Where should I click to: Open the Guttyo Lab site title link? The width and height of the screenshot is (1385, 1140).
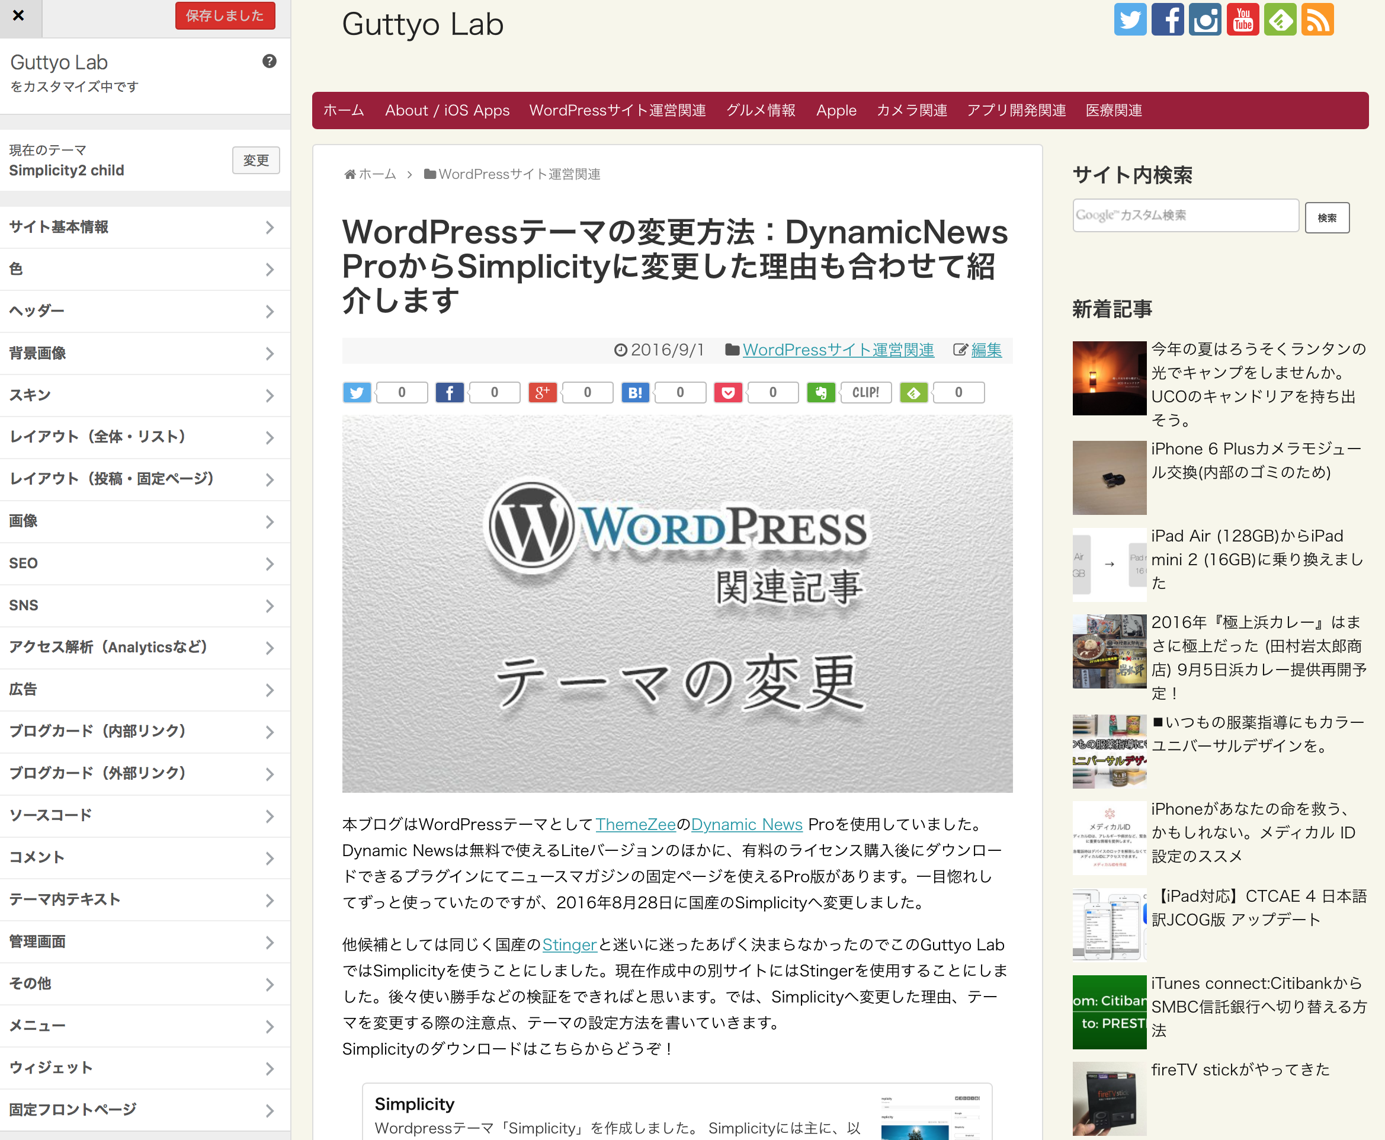point(423,24)
